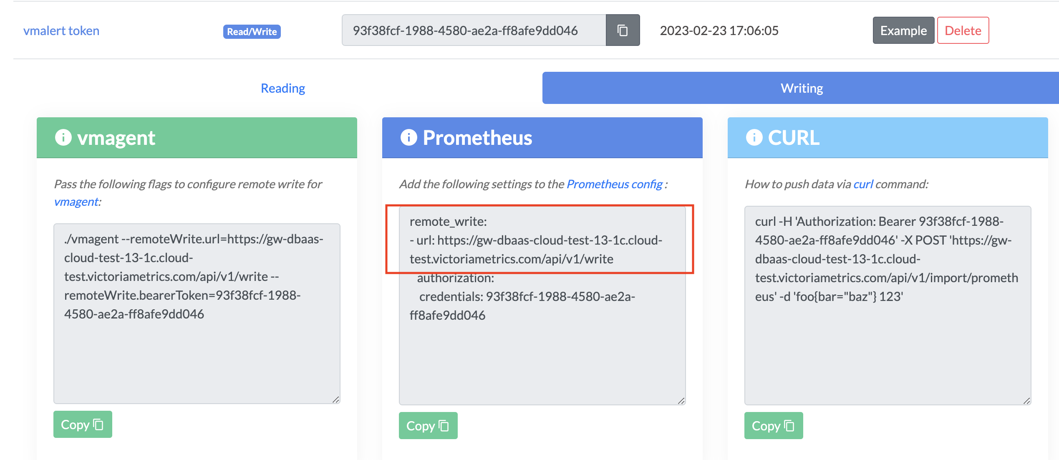The image size is (1059, 460).
Task: Click the Read/Write permission badge
Action: pyautogui.click(x=252, y=31)
